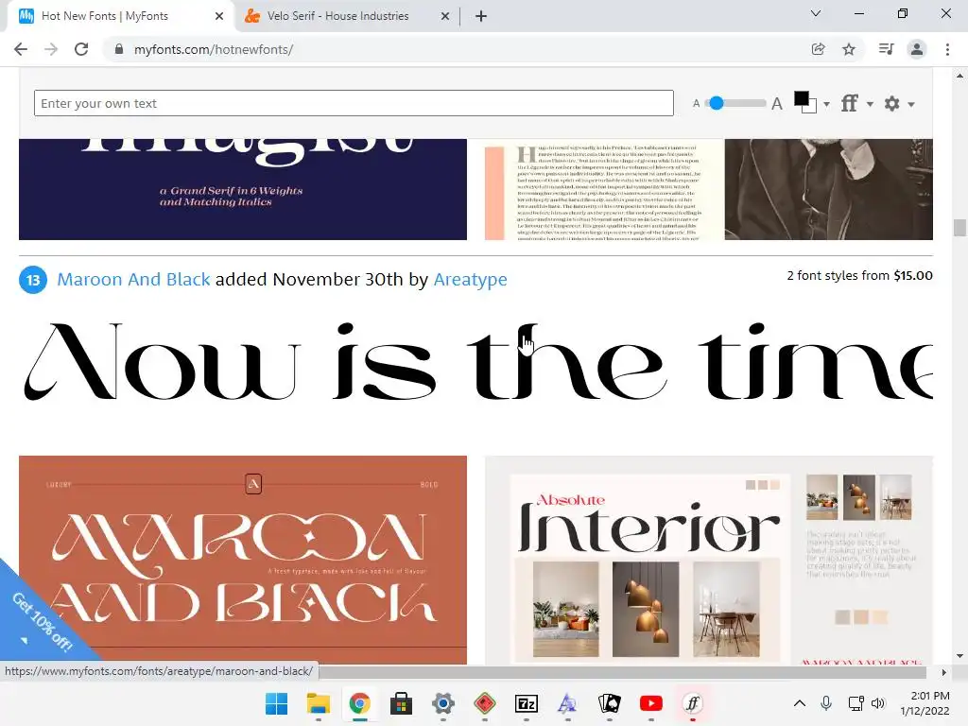Open the gear preview settings
This screenshot has width=968, height=726.
coord(892,103)
